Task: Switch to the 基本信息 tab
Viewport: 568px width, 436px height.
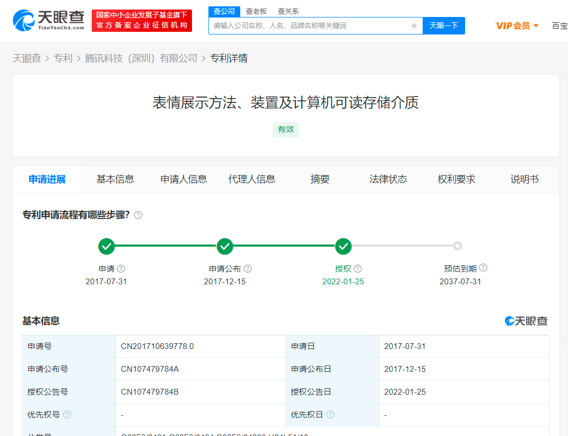Action: [x=115, y=179]
